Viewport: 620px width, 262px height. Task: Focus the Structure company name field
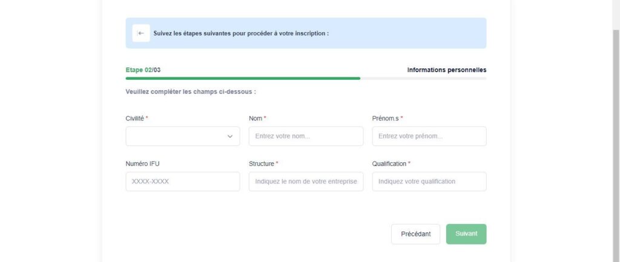306,182
